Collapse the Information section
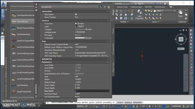This screenshot has height=109, width=195. [108, 11]
